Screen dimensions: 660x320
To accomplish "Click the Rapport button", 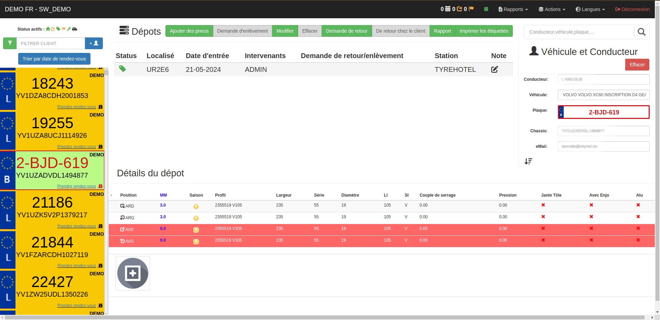I will coord(442,31).
